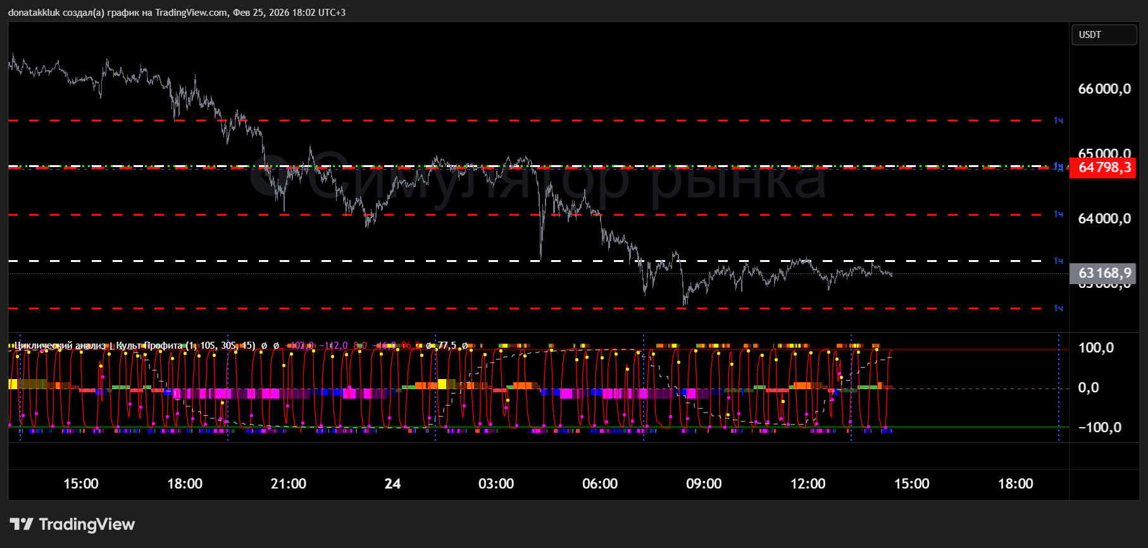Click the −100,0 indicator scale label
Viewport: 1148px width, 548px height.
[1099, 428]
